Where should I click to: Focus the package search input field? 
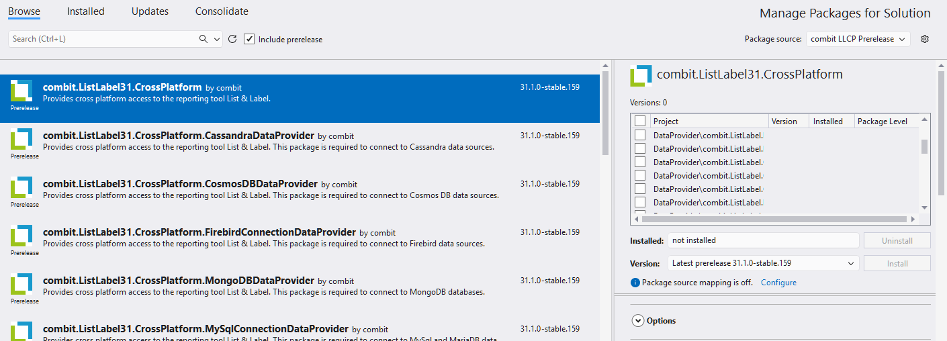[x=101, y=40]
